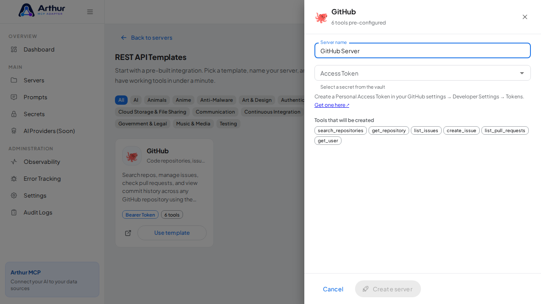The height and width of the screenshot is (304, 541).
Task: Click the get_user tool chip
Action: tap(328, 141)
